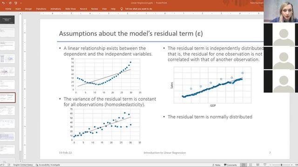
Task: Click Tell me what you want to do field
Action: [139, 9]
